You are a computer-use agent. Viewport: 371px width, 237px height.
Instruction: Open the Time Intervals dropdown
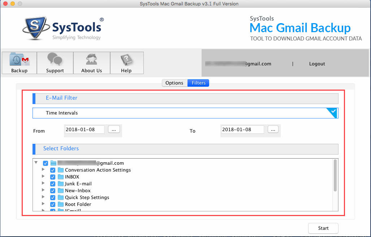coord(332,113)
